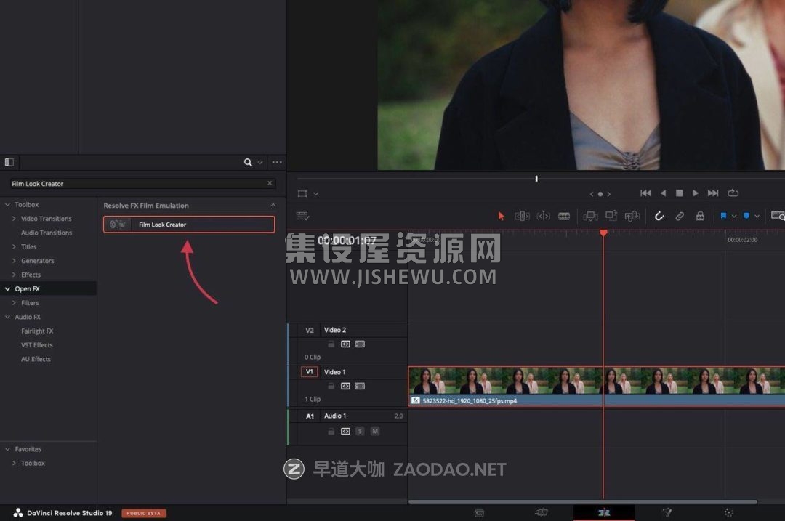785x521 pixels.
Task: Go to first frame
Action: (646, 193)
